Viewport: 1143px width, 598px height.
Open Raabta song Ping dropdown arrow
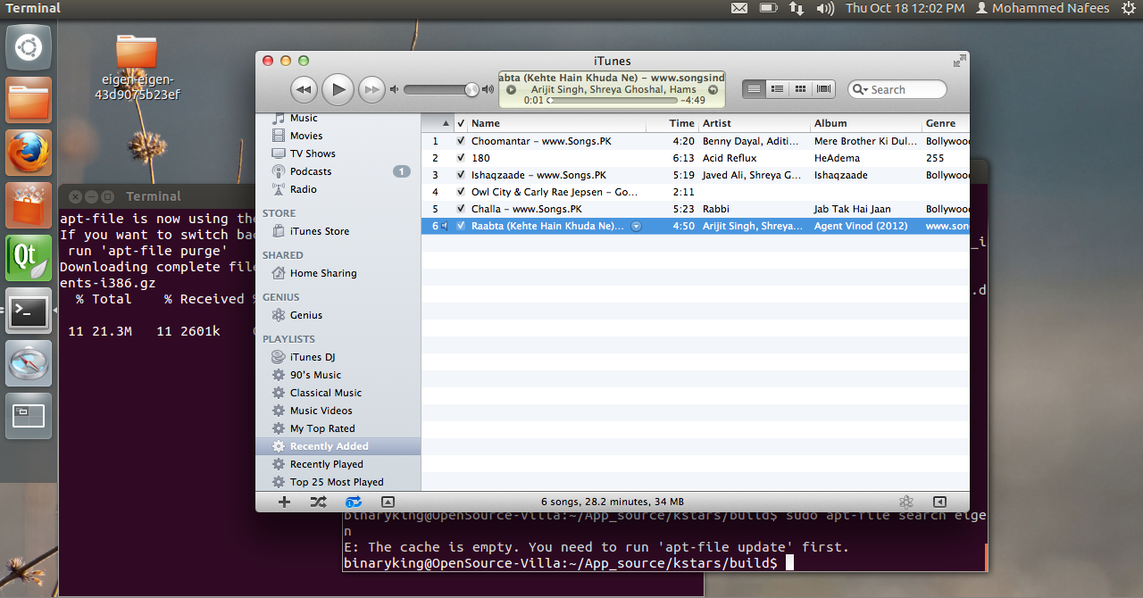coord(636,226)
